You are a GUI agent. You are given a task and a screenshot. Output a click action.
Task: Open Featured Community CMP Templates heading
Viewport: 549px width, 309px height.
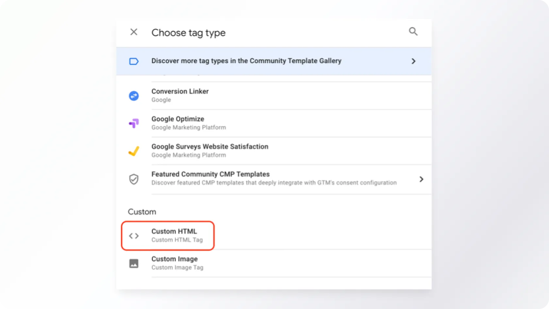[x=210, y=174]
